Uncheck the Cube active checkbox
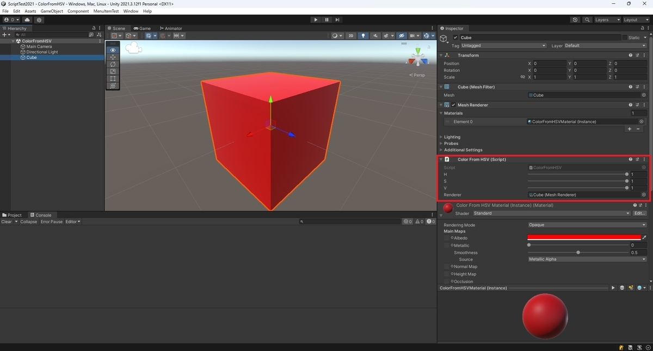Screen dimensions: 653x351 [x=455, y=38]
